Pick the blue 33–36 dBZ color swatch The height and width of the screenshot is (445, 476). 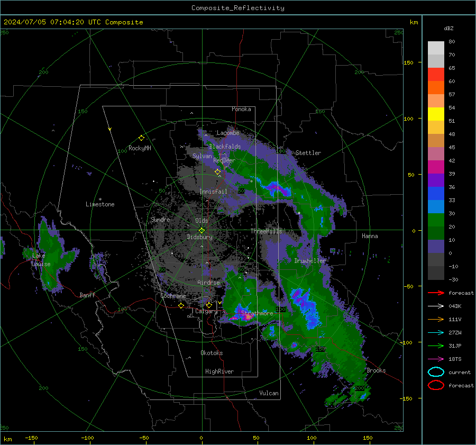click(436, 194)
